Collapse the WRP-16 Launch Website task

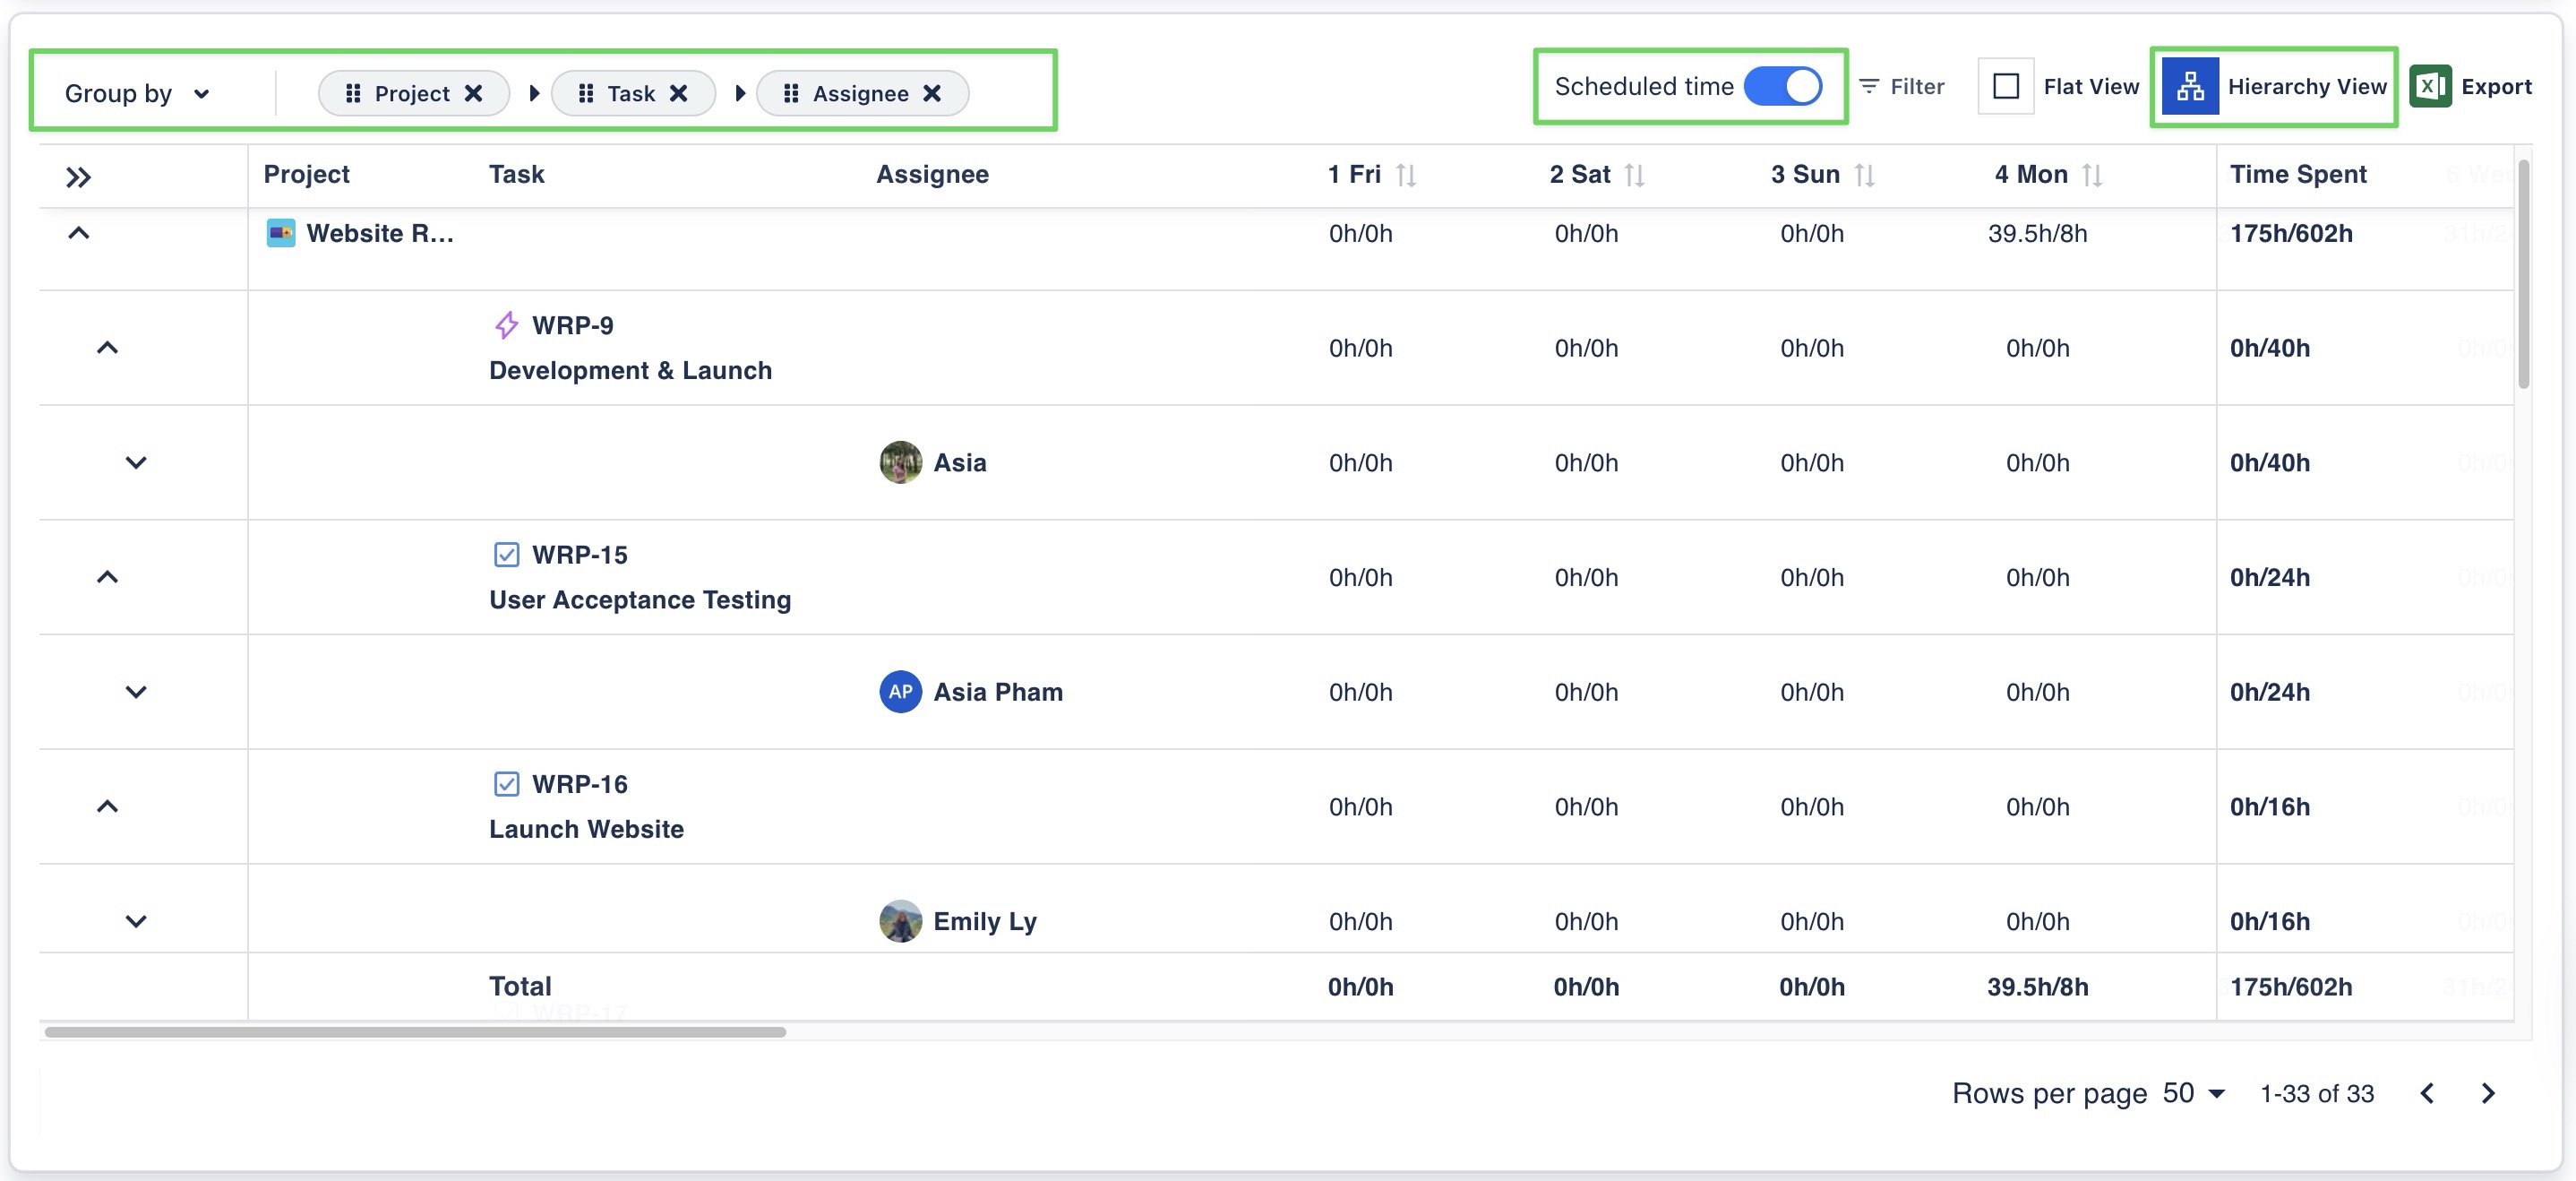click(x=107, y=806)
